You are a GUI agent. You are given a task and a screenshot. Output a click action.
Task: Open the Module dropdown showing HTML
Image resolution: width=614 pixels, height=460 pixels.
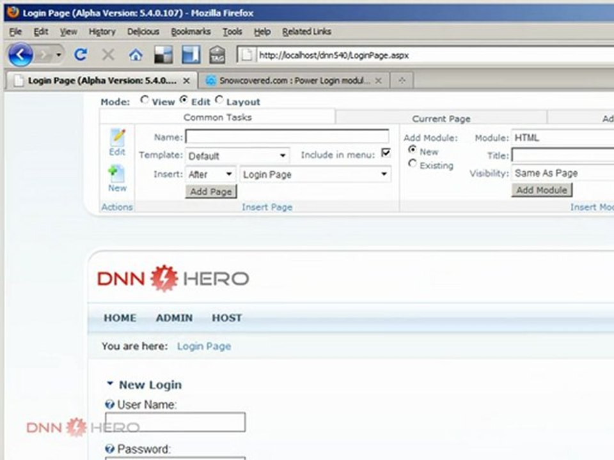pyautogui.click(x=563, y=138)
